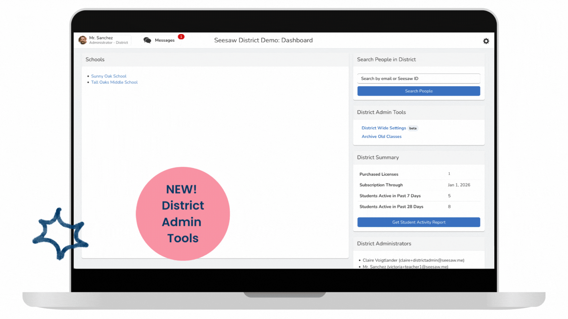Open Archive Old Classes
This screenshot has height=319, width=568.
[381, 136]
